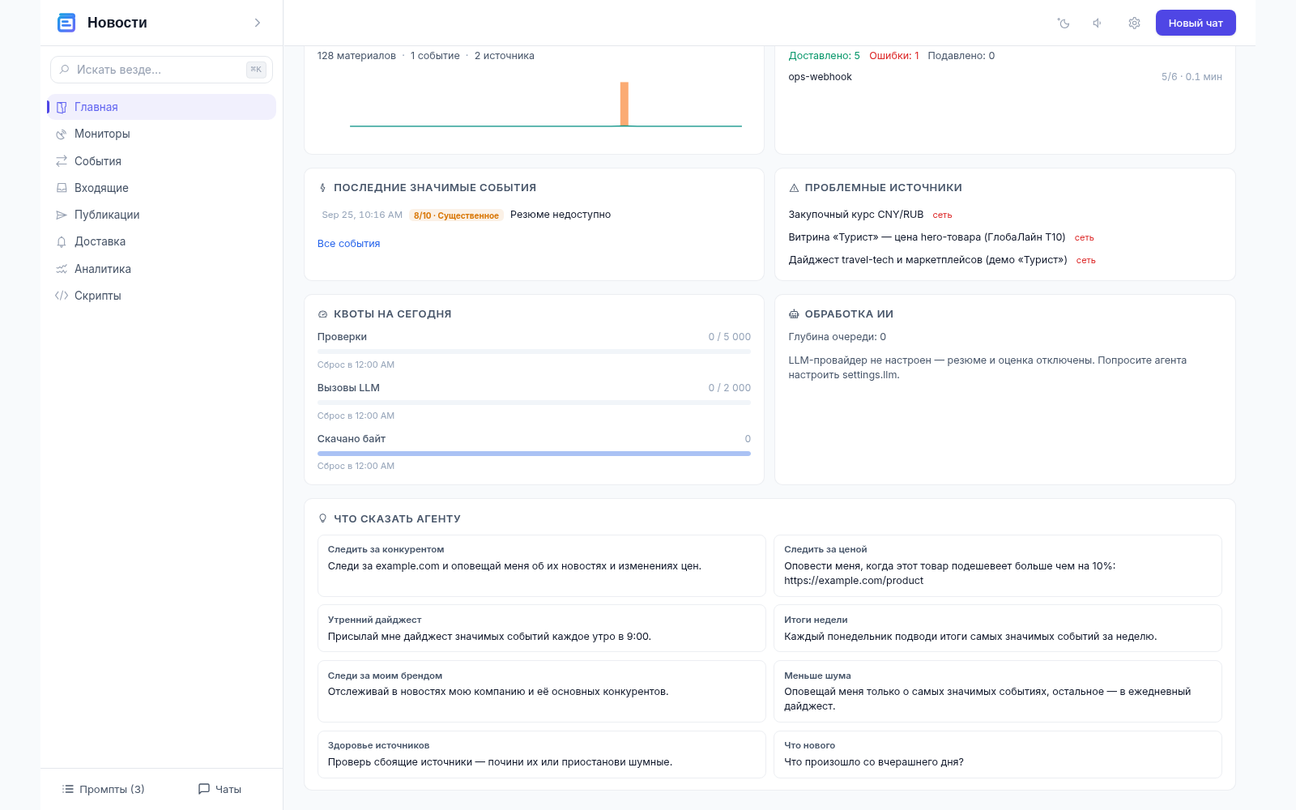
Task: Click the 8/10 Существенное badge
Action: [x=456, y=215]
